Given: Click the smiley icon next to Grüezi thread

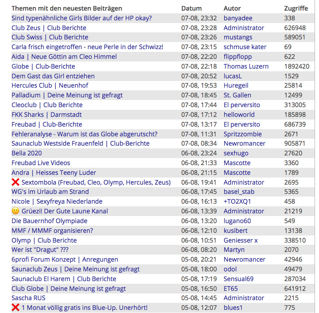Looking at the screenshot, I should [15, 211].
